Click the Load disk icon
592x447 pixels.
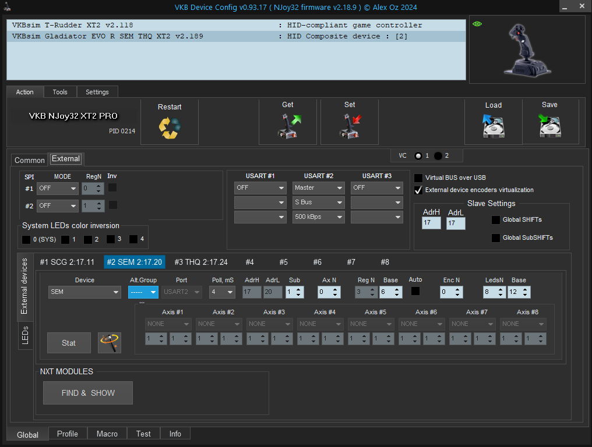[x=493, y=126]
